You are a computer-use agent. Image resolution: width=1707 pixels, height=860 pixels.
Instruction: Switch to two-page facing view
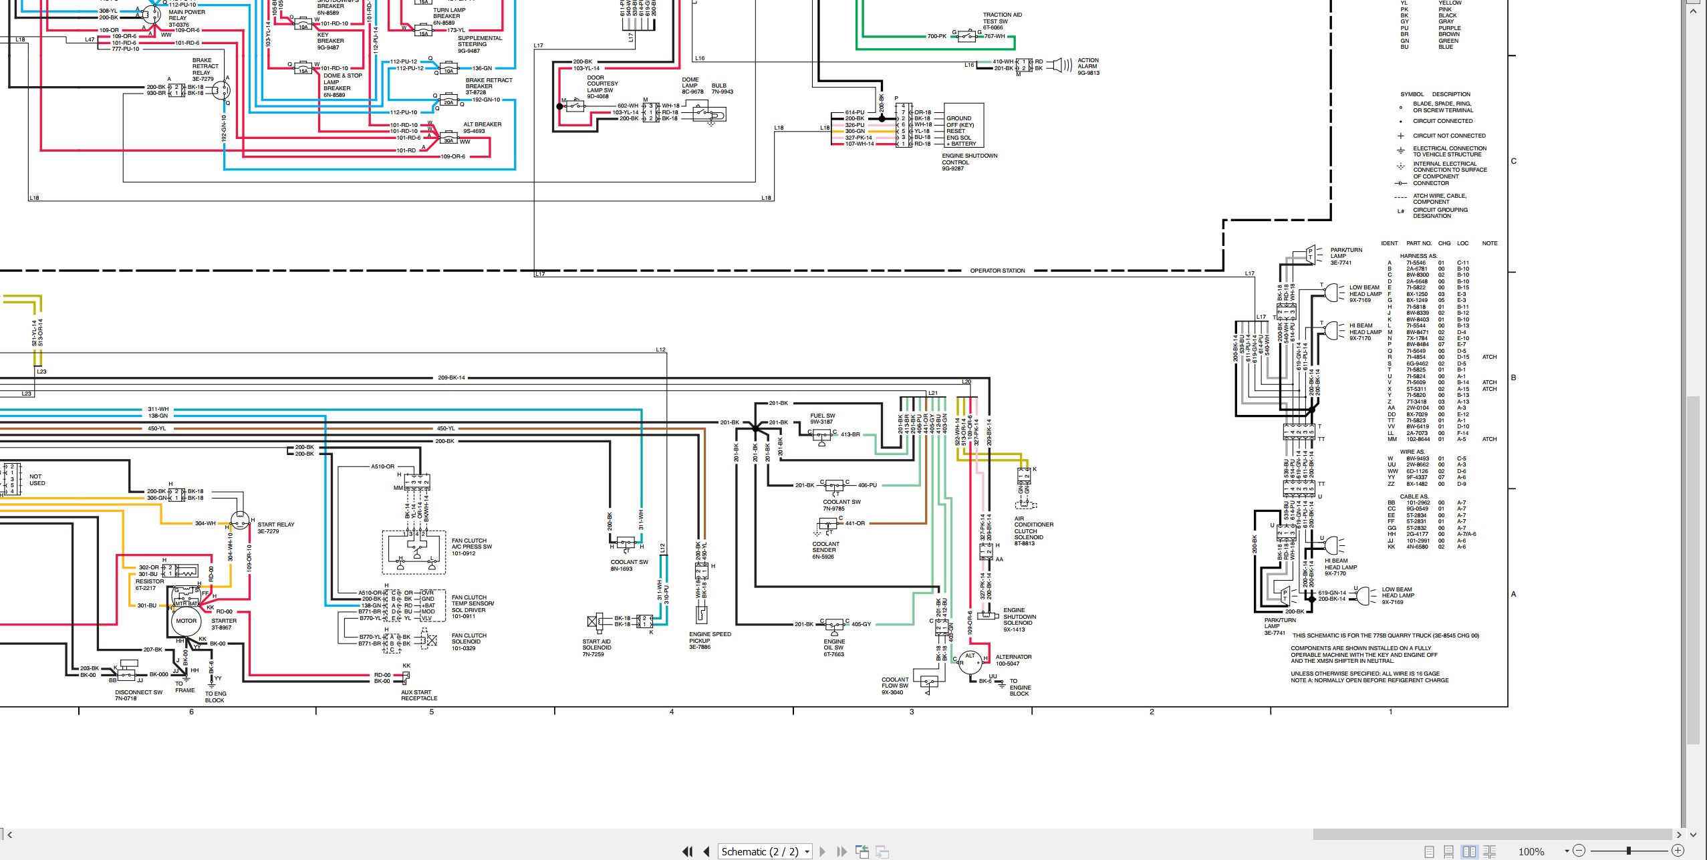click(1469, 851)
